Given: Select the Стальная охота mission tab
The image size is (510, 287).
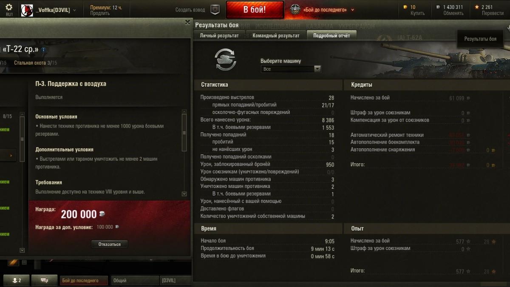Looking at the screenshot, I should point(36,63).
